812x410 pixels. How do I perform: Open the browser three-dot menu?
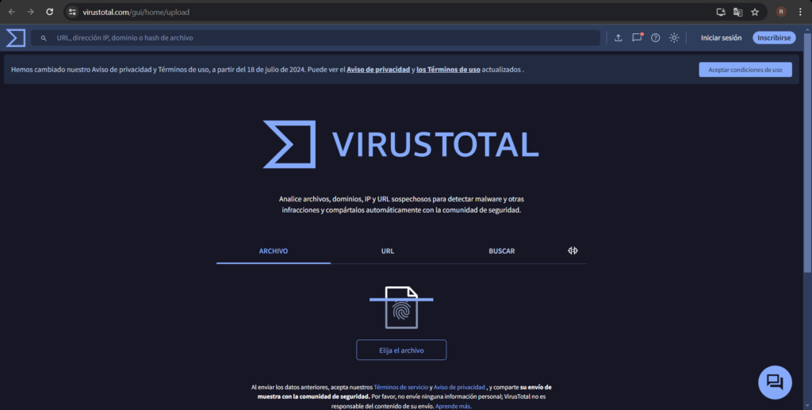(x=800, y=12)
